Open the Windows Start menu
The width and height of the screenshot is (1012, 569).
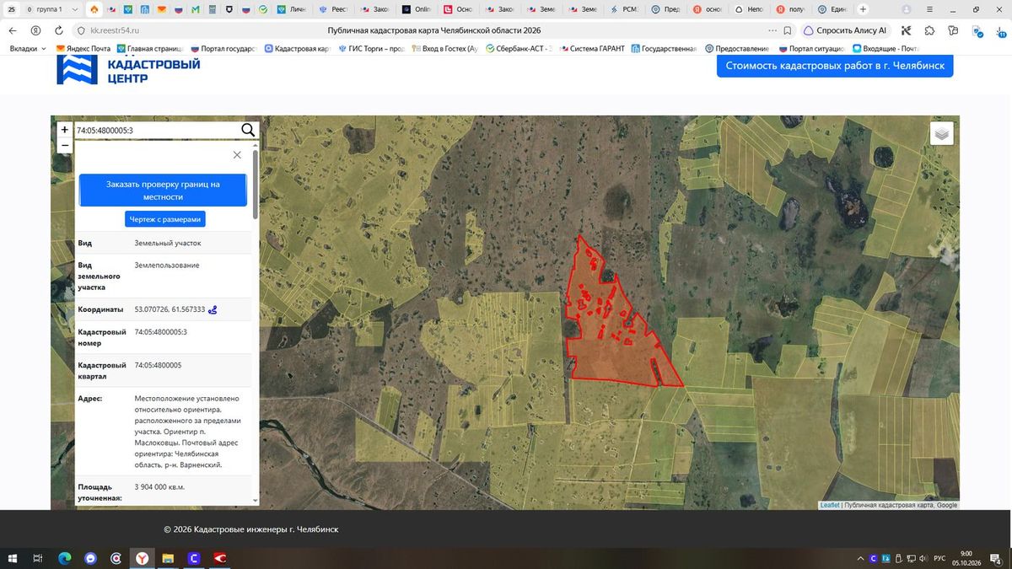tap(13, 558)
